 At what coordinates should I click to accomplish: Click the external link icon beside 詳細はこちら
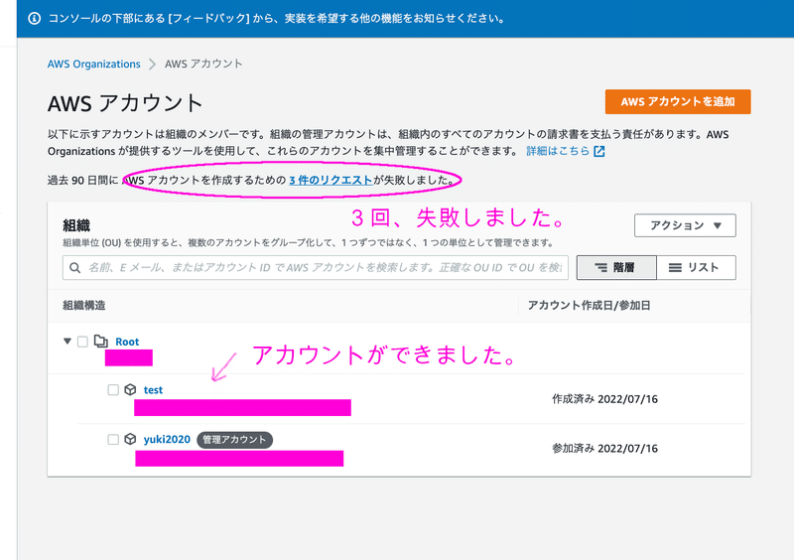pyautogui.click(x=599, y=151)
